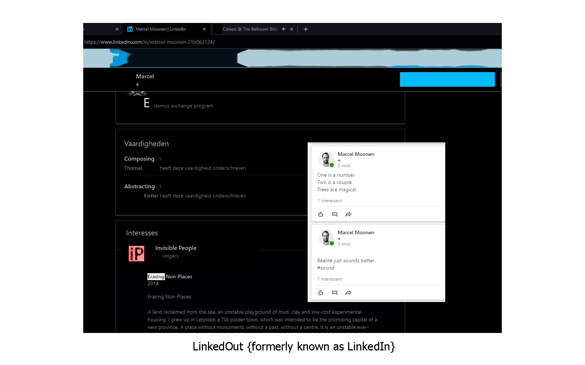Image resolution: width=585 pixels, height=365 pixels.
Task: Open Marcel Moonen name on first post
Action: [356, 154]
